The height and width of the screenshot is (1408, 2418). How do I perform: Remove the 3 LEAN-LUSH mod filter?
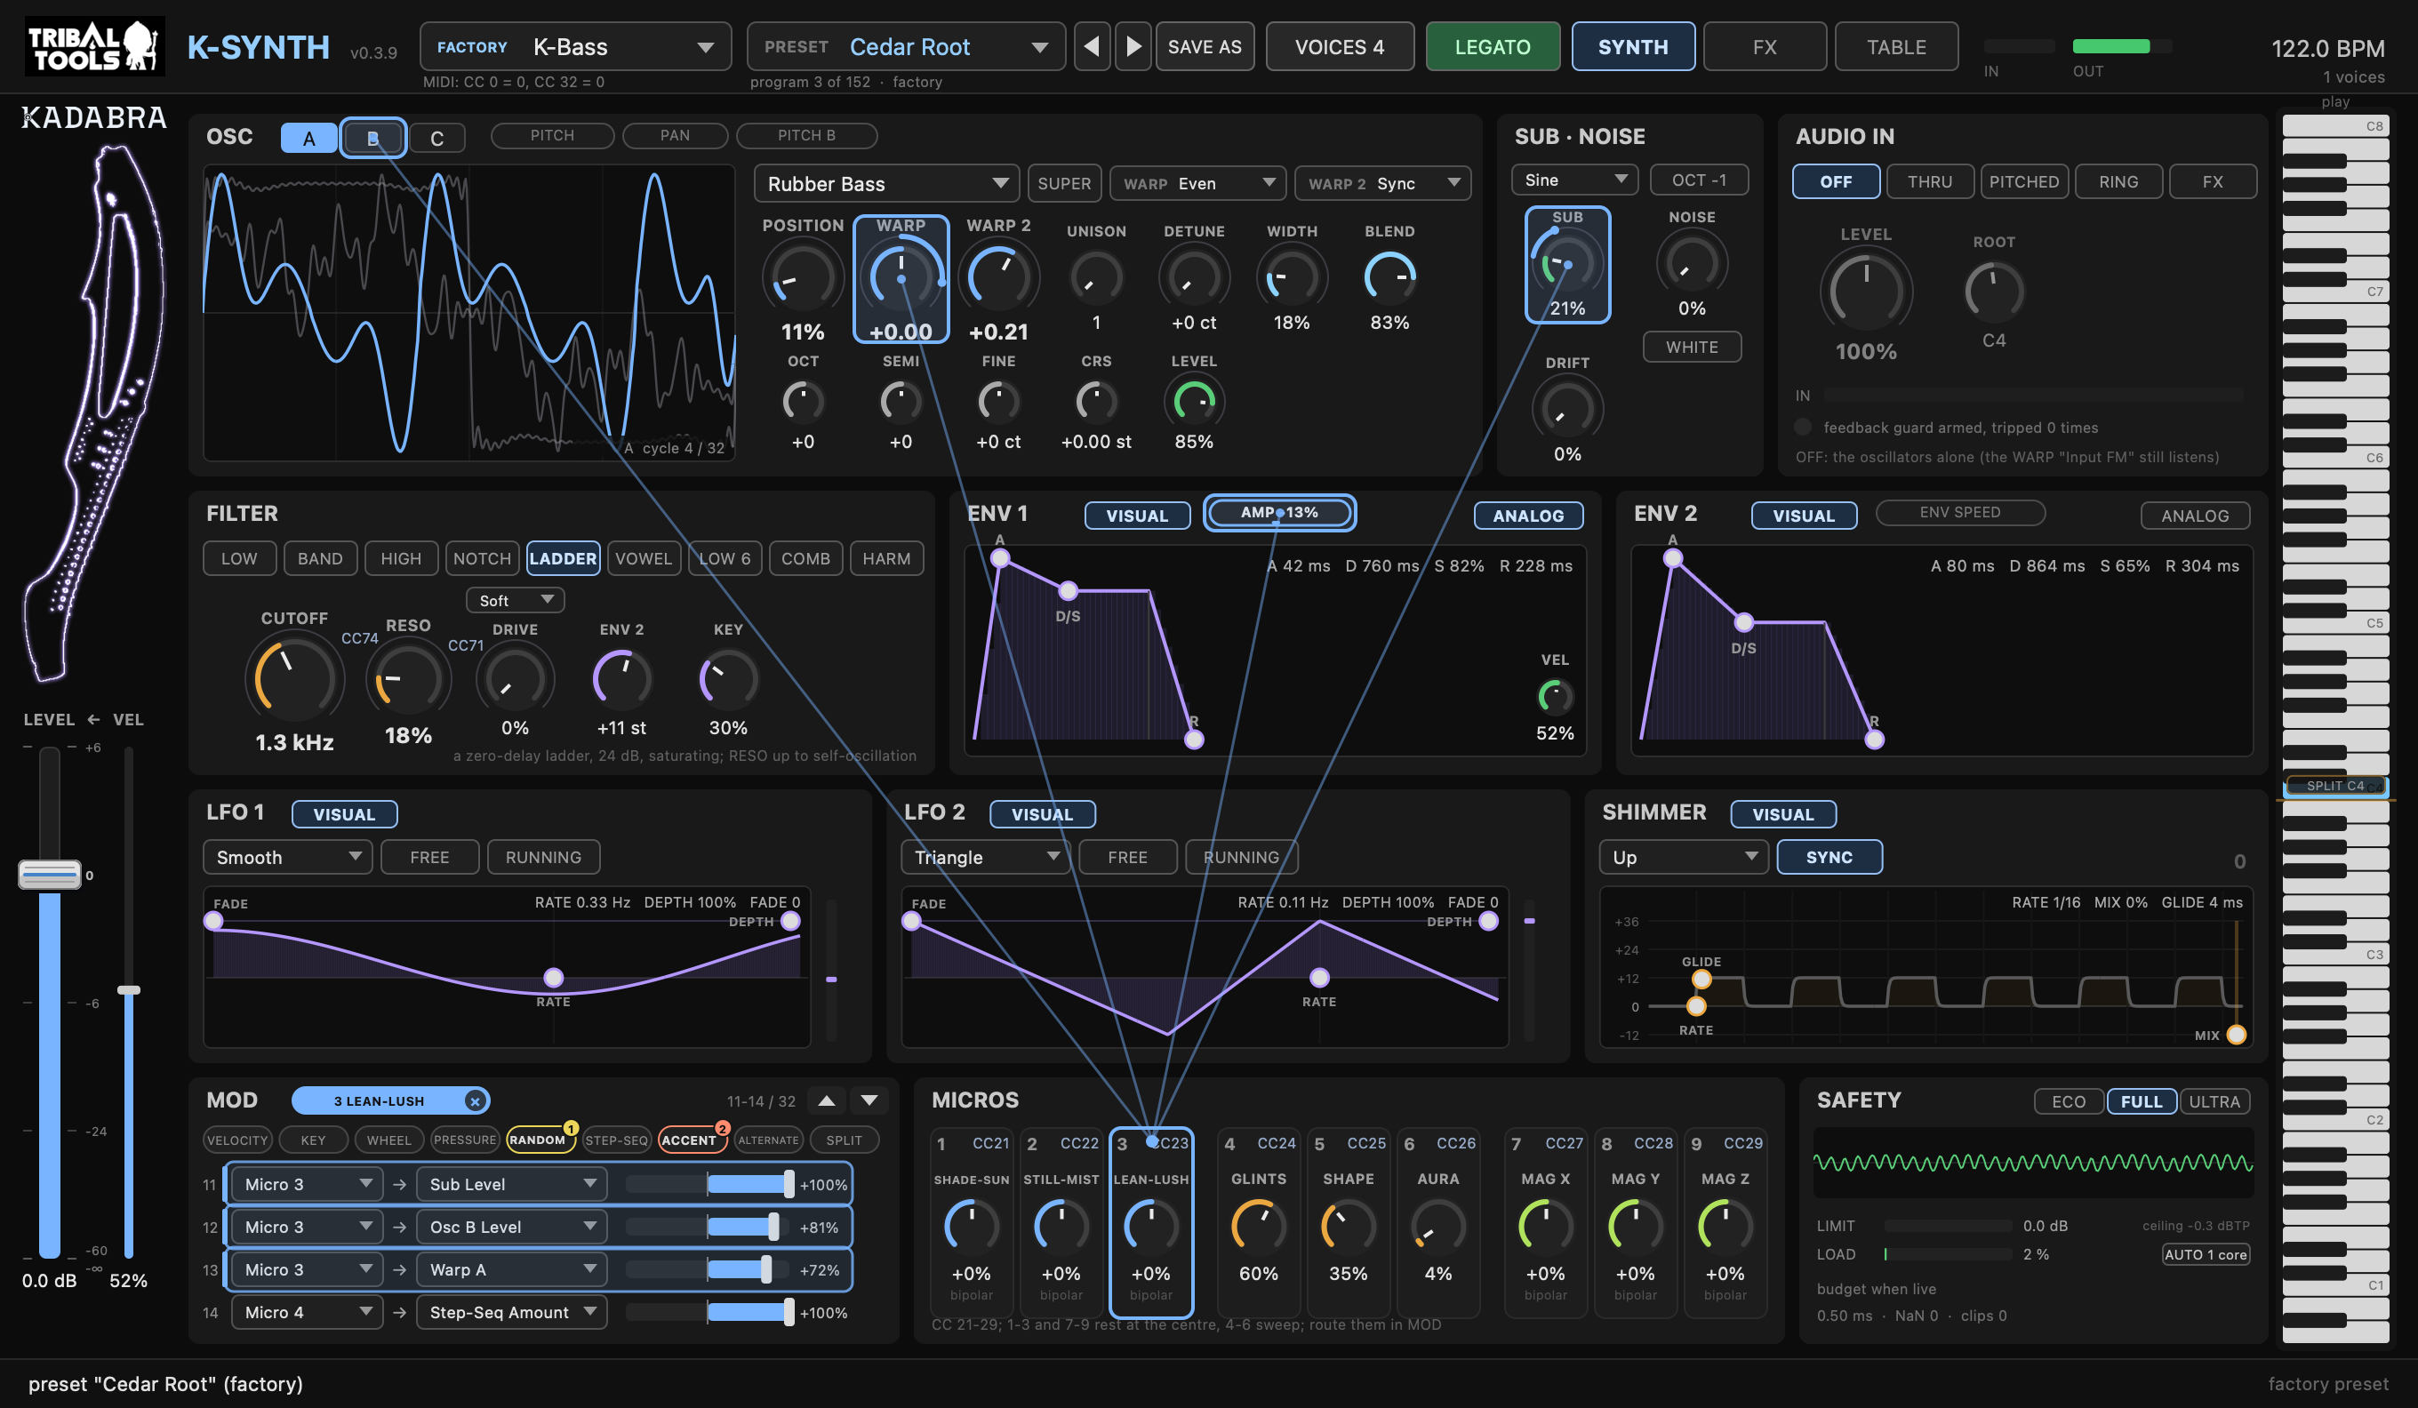pyautogui.click(x=474, y=1101)
